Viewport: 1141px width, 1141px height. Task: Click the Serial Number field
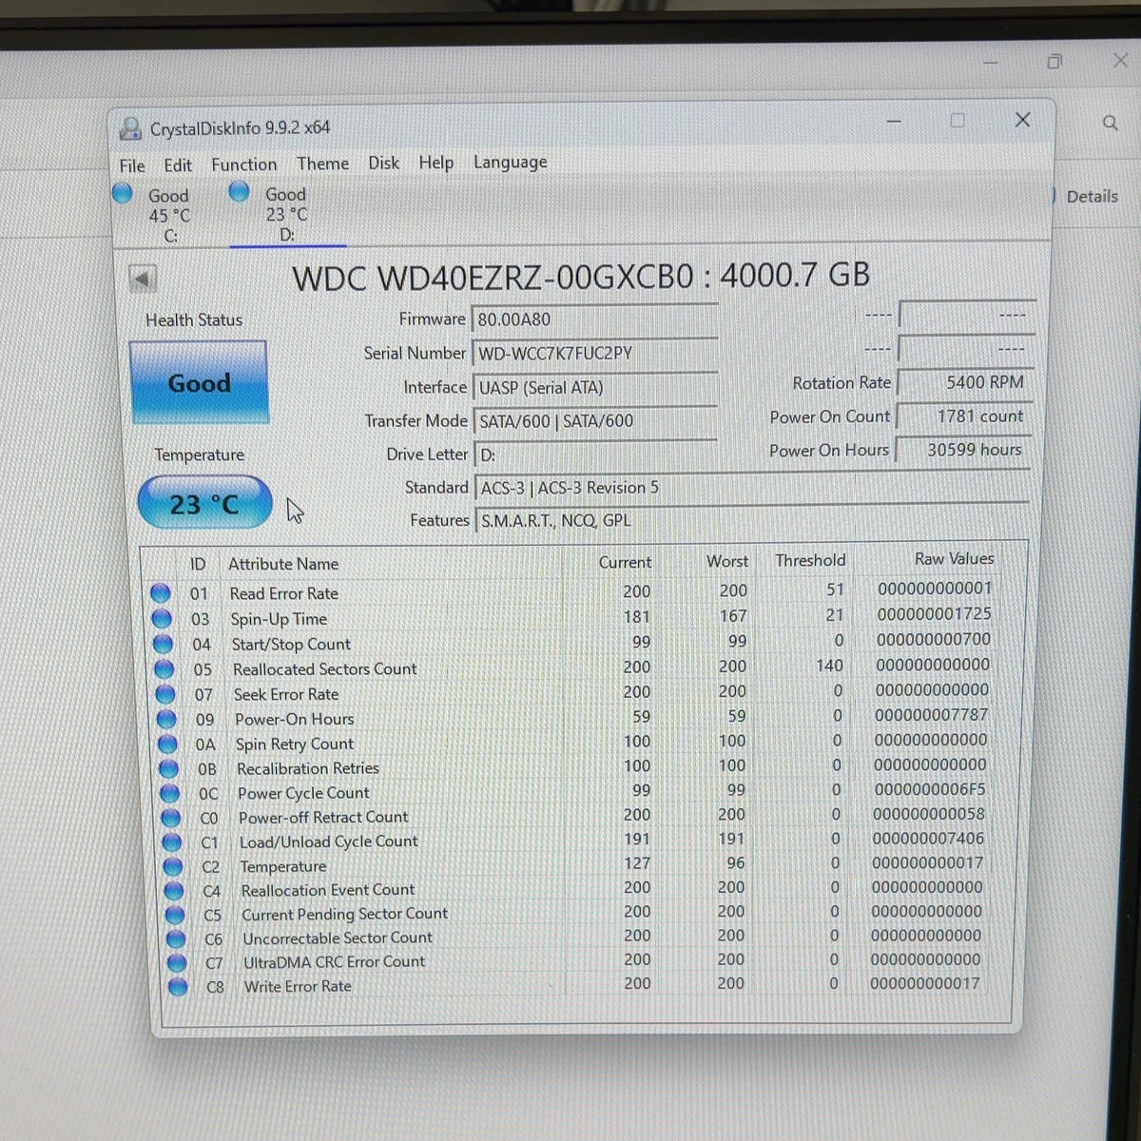point(594,354)
